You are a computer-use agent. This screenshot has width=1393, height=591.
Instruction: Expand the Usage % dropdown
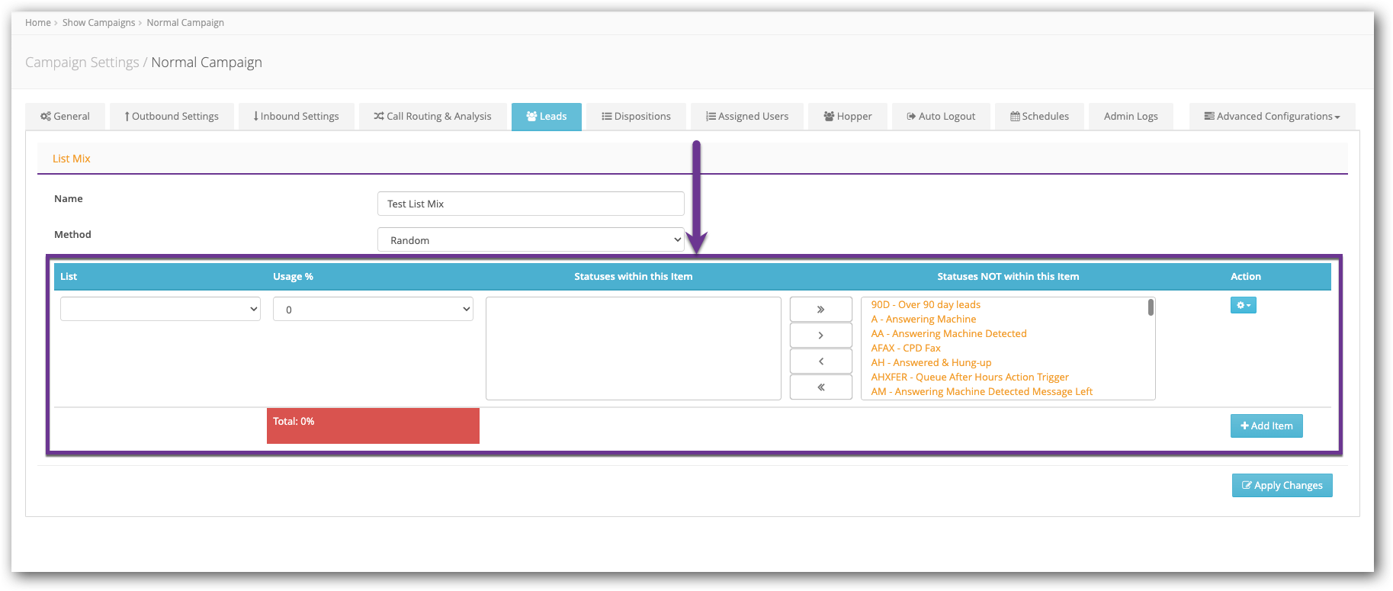[373, 310]
